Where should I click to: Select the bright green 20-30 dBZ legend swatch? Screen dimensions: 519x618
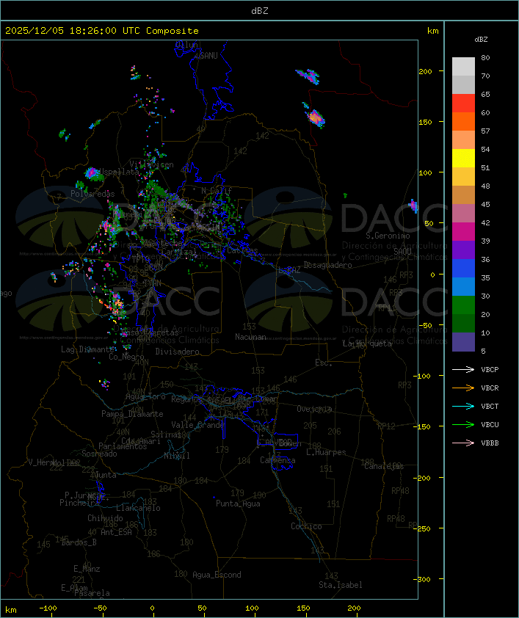[463, 305]
